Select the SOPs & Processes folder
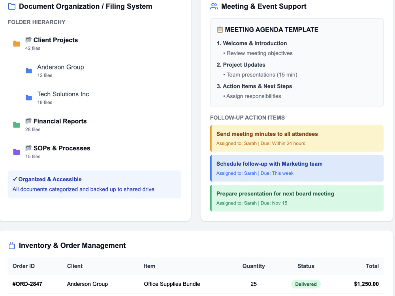395x296 pixels. point(62,148)
